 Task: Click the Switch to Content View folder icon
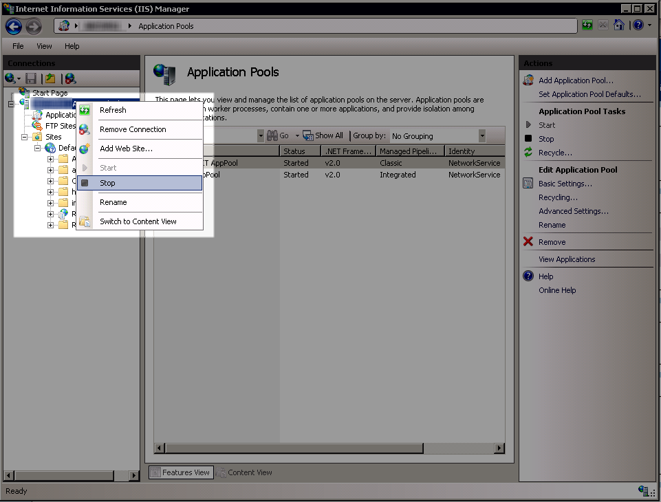85,221
